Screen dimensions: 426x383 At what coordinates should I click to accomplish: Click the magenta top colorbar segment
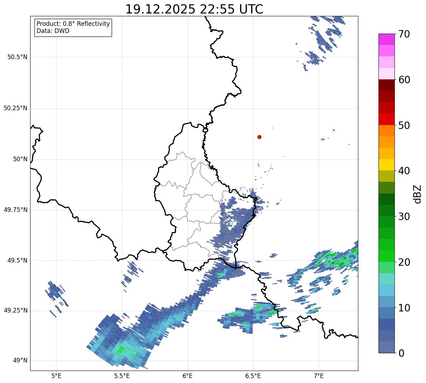tap(387, 39)
